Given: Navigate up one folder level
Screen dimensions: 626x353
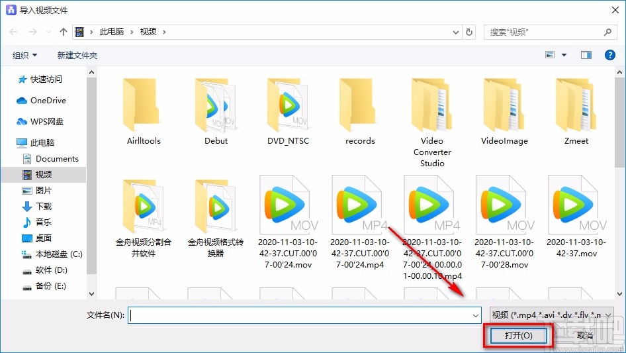Looking at the screenshot, I should [x=63, y=32].
